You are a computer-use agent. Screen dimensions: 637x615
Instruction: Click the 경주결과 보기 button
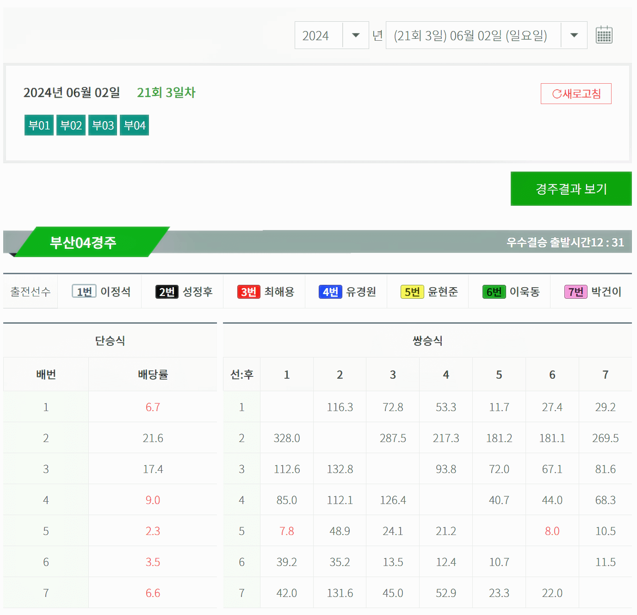click(x=570, y=189)
